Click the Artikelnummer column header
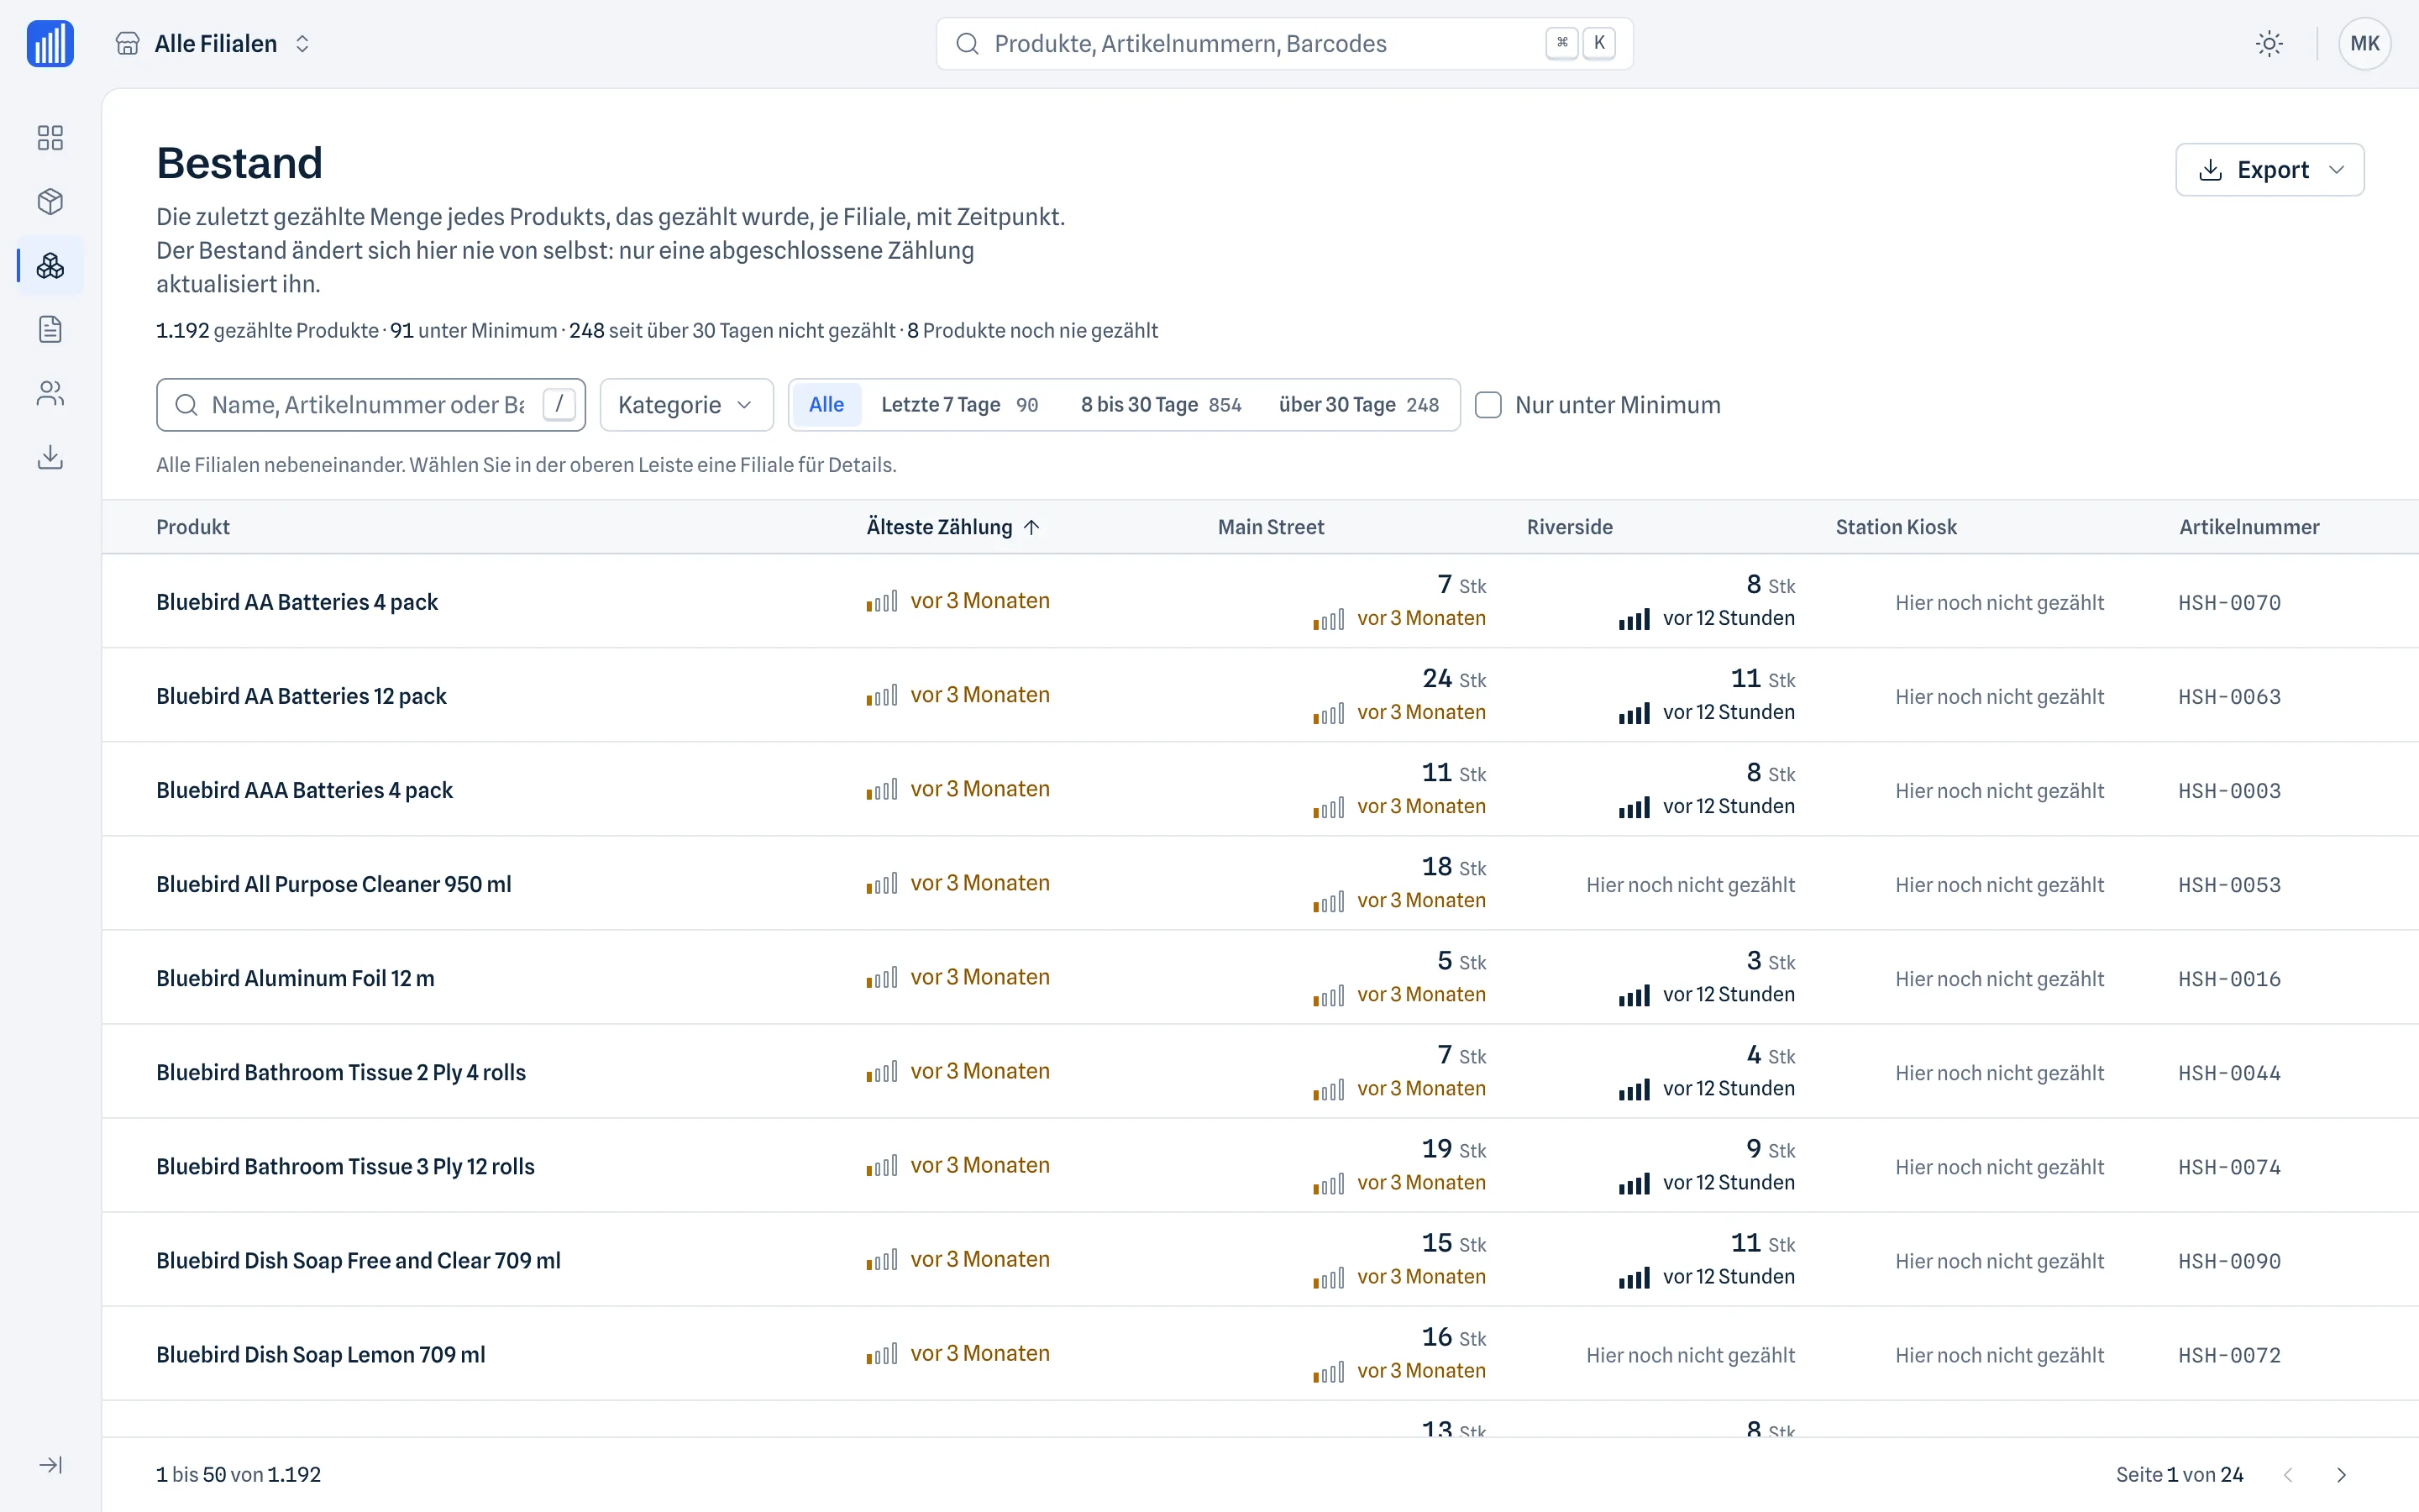This screenshot has height=1512, width=2419. (2249, 527)
